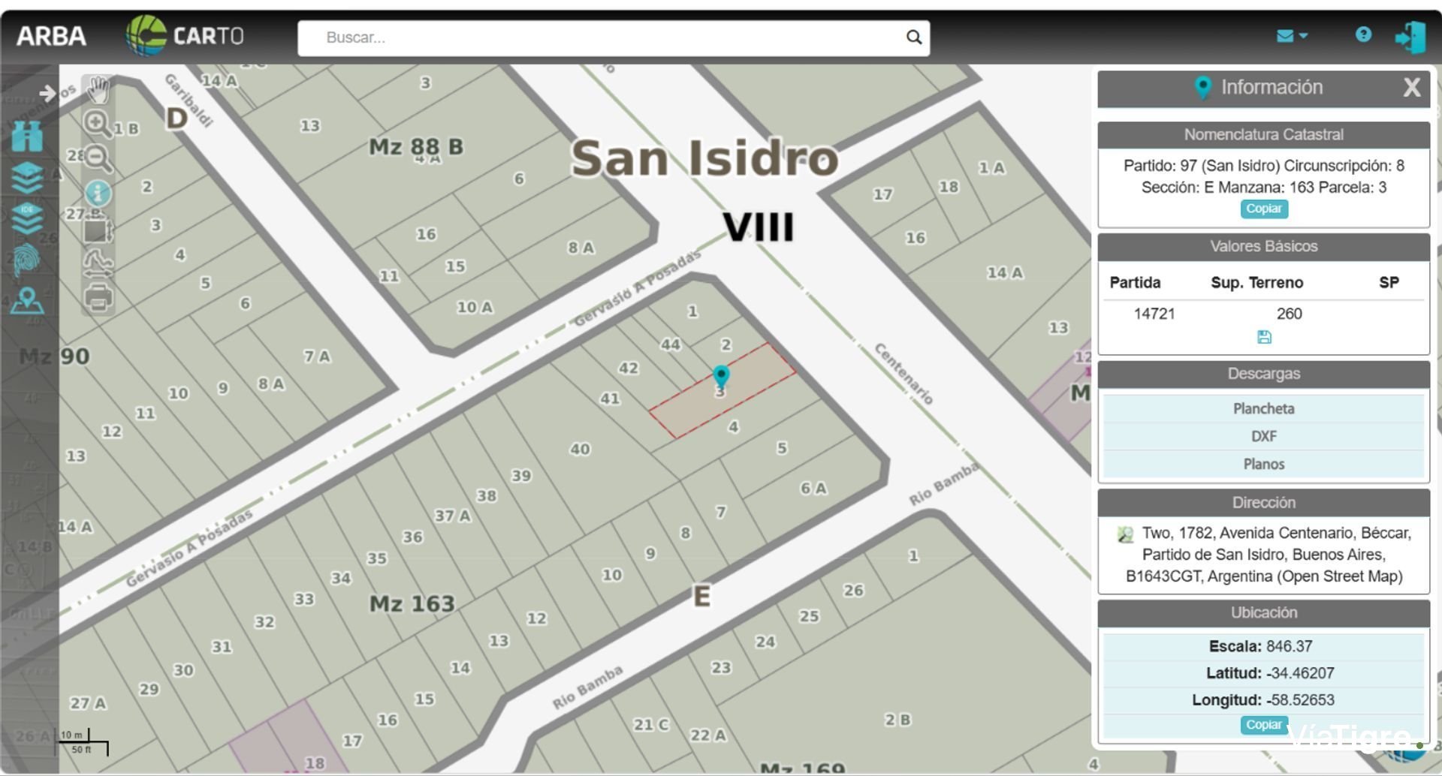Click the Centenario street label
This screenshot has height=776, width=1442.
click(x=904, y=374)
